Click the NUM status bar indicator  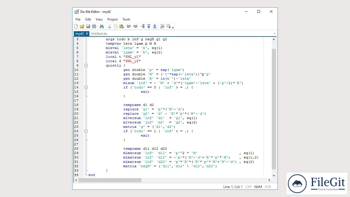point(258,187)
